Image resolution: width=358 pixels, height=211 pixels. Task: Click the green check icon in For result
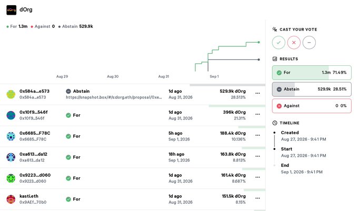(279, 73)
